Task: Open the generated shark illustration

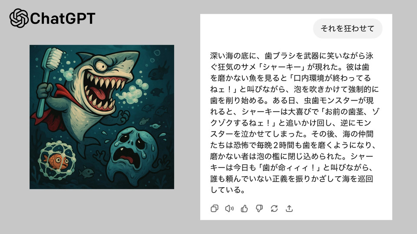Action: (x=102, y=117)
